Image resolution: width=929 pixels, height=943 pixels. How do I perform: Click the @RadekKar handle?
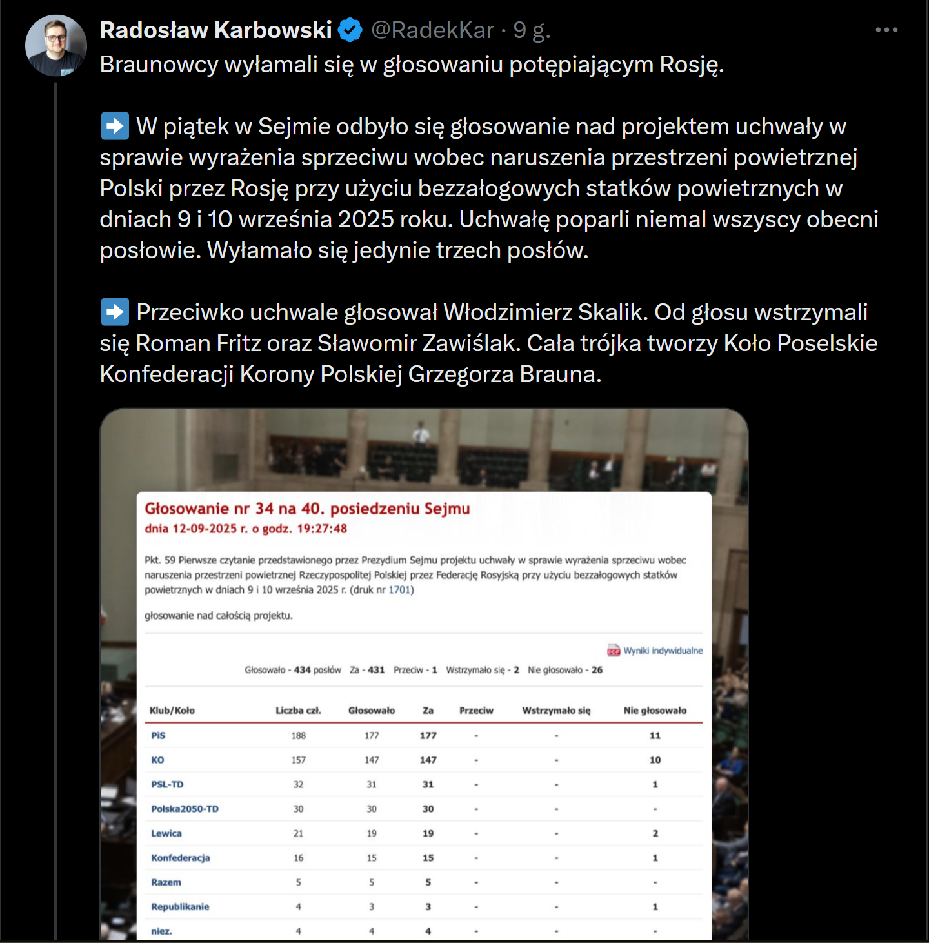(432, 30)
